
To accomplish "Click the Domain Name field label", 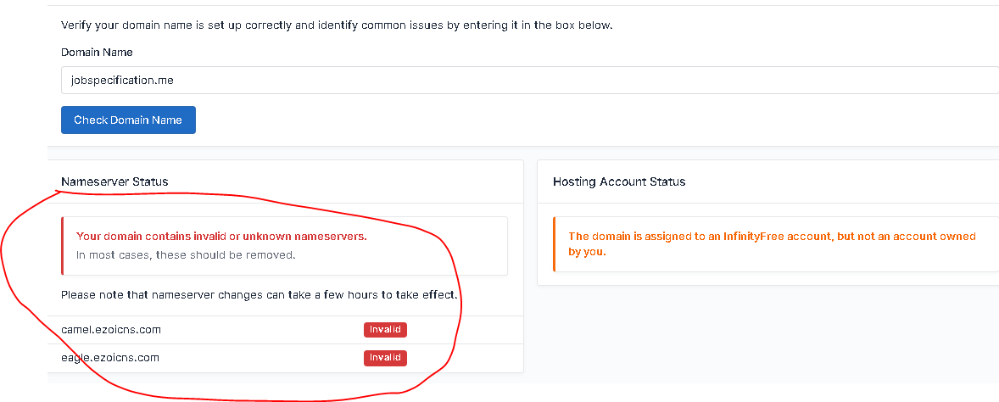I will click(97, 53).
